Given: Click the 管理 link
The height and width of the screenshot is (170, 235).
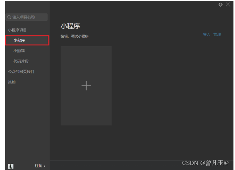Looking at the screenshot, I should 217,34.
